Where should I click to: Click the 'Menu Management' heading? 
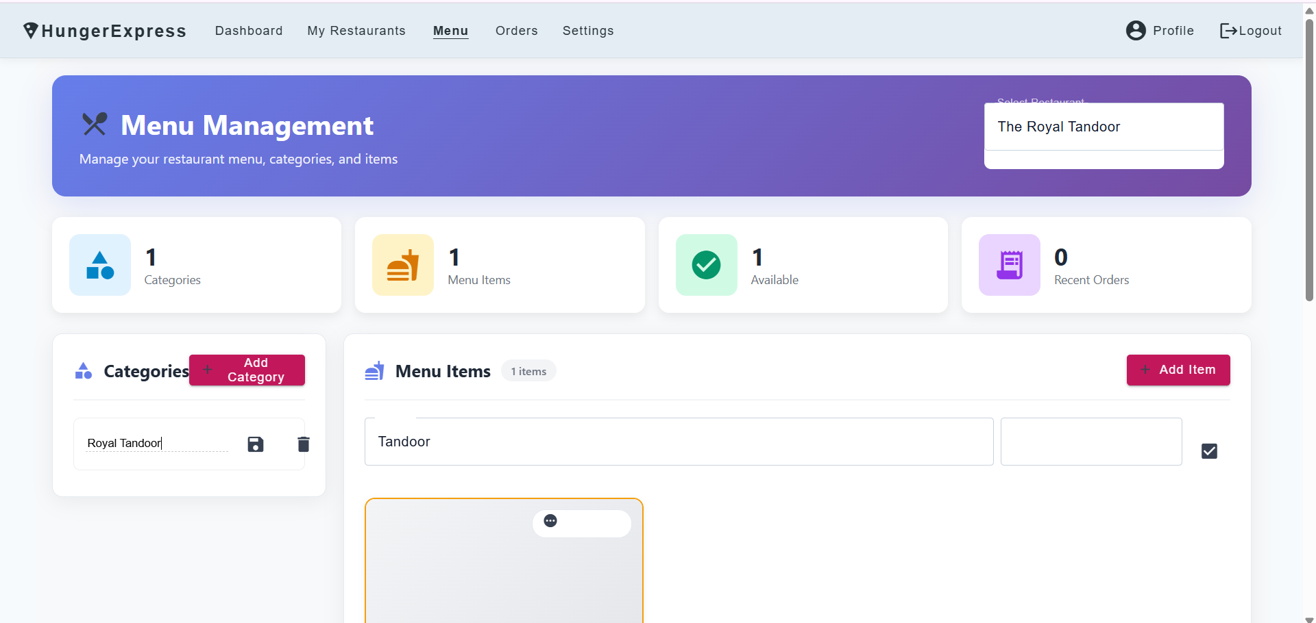click(247, 125)
